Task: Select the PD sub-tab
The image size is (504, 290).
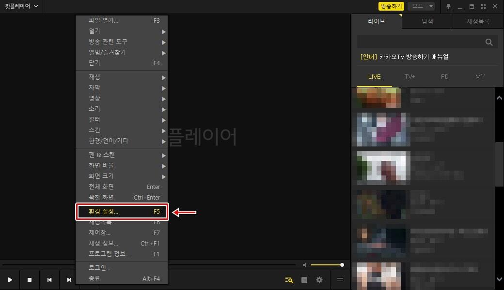Action: click(444, 77)
